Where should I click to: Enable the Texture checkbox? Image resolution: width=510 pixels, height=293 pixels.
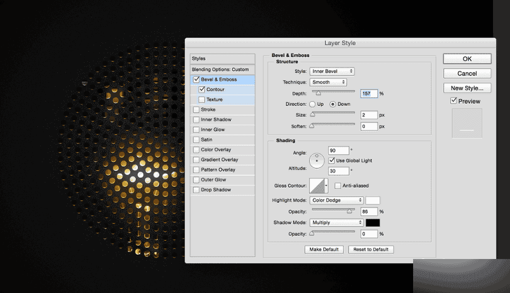point(202,100)
